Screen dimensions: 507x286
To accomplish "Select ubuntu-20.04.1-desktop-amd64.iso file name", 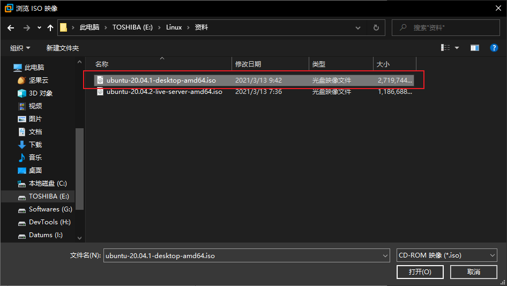I will [x=161, y=80].
